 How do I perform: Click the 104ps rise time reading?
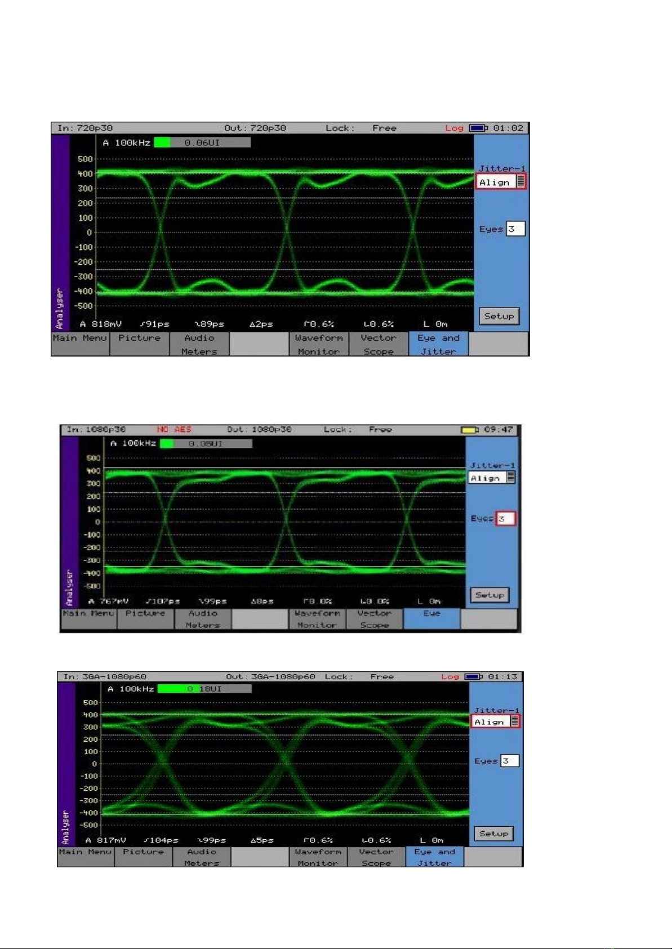click(161, 840)
